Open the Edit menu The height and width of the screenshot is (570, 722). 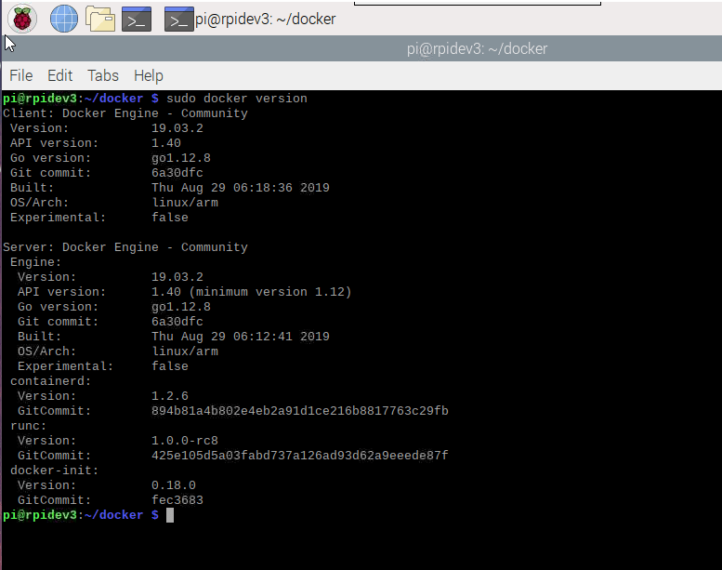pos(59,75)
